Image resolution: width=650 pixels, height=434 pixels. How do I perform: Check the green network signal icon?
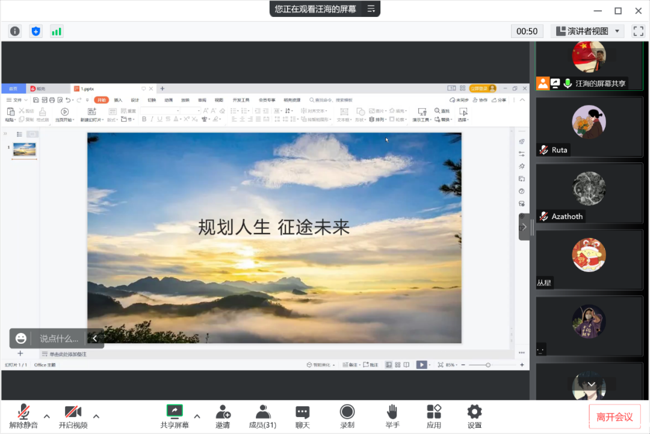(57, 31)
